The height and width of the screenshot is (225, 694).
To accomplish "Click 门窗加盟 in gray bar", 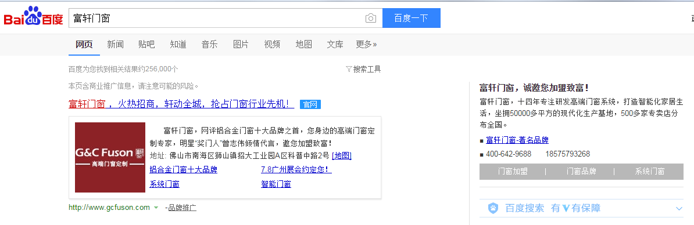I will [513, 172].
